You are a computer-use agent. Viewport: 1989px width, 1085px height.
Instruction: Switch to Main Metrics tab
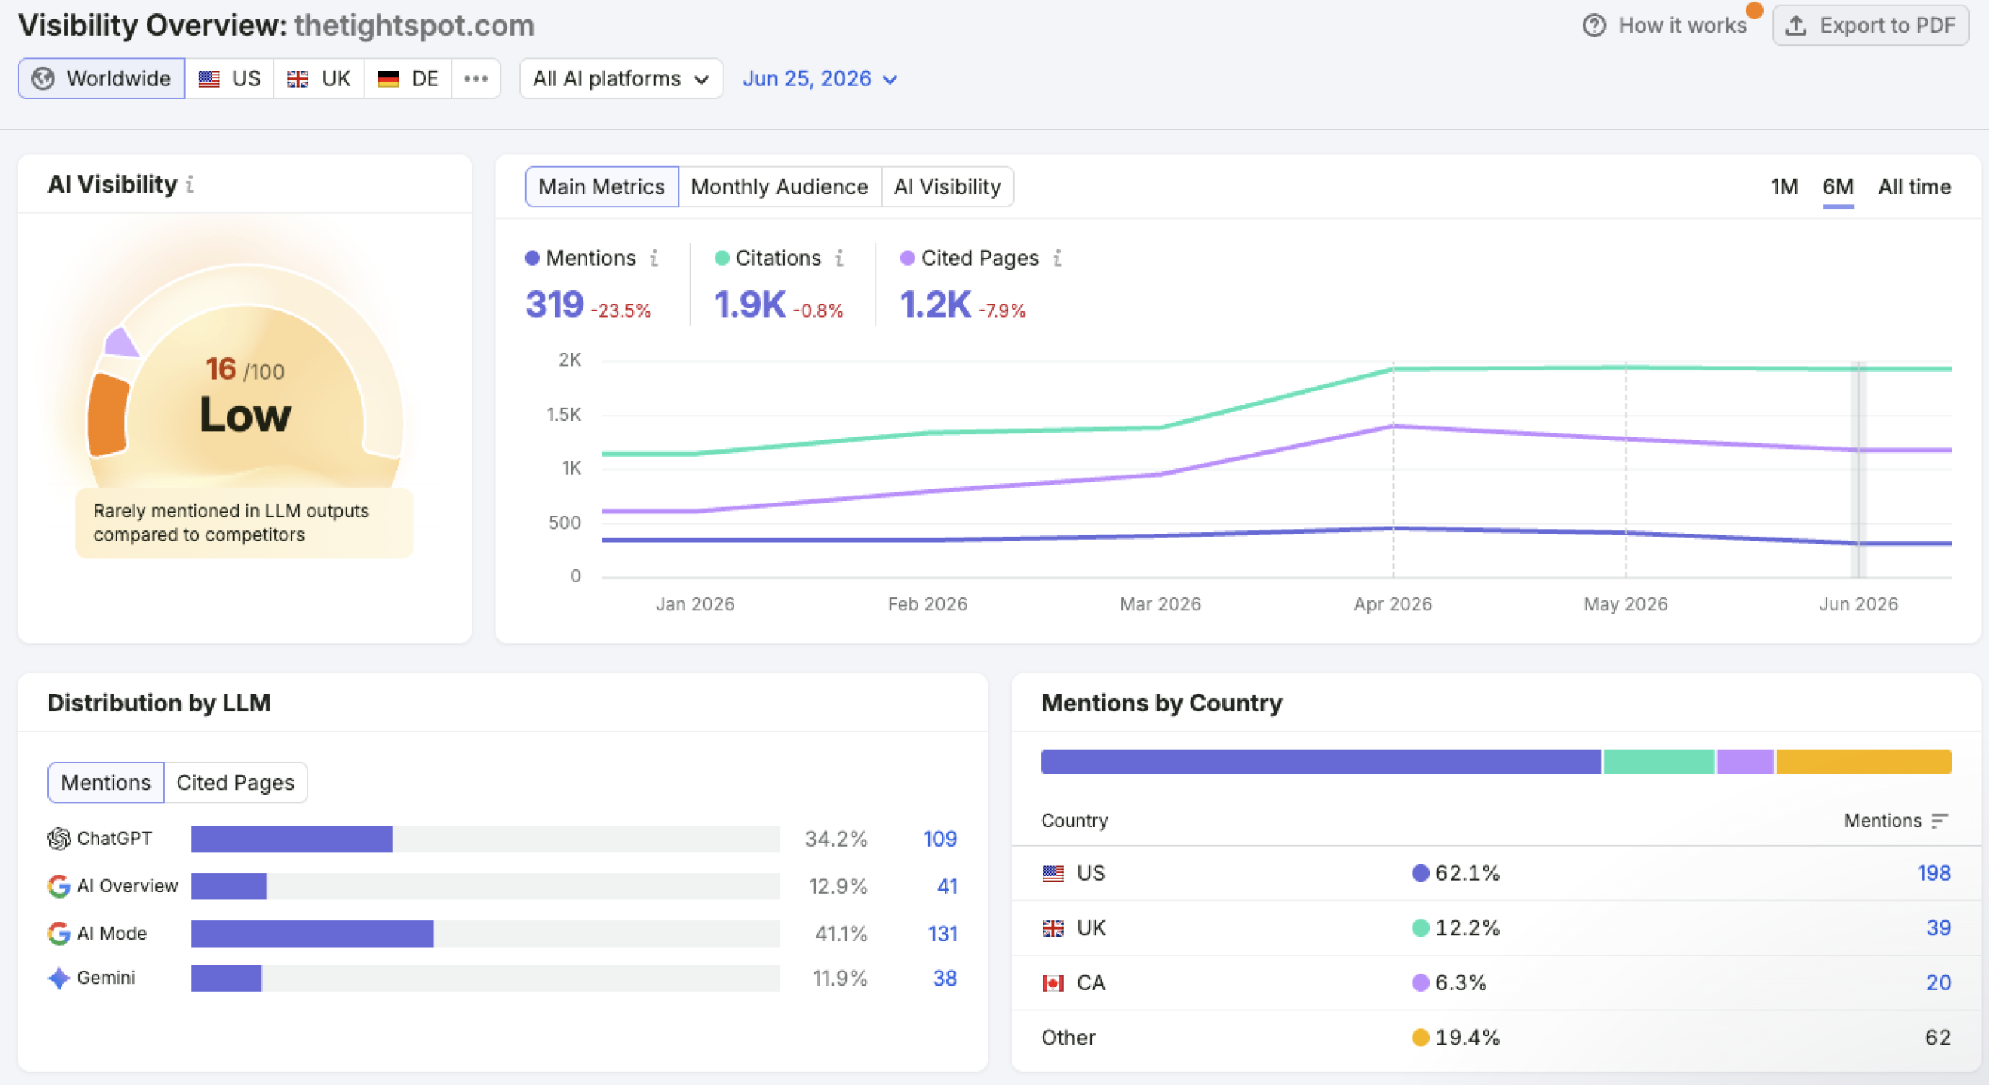601,186
